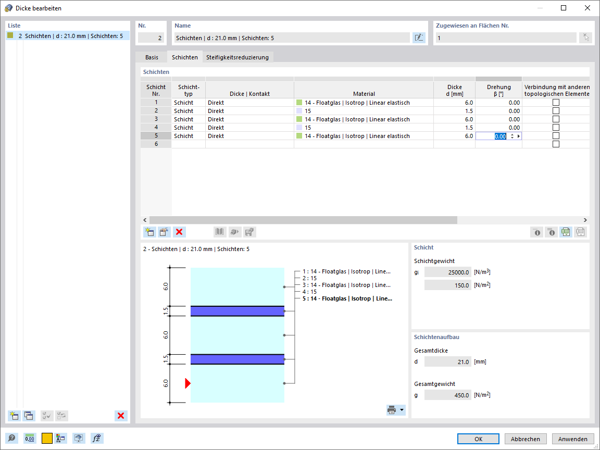The image size is (600, 450).
Task: Click the display properties icon beside color swatch
Action: (60, 438)
